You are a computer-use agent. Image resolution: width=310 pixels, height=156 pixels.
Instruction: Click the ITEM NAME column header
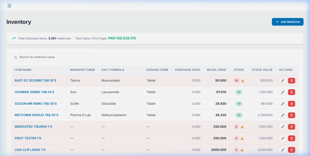23,70
